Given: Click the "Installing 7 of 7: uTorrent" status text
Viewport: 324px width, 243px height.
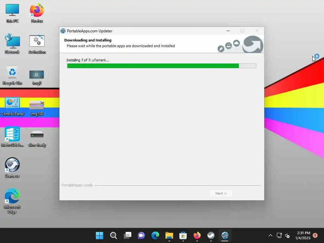Looking at the screenshot, I should coord(88,60).
